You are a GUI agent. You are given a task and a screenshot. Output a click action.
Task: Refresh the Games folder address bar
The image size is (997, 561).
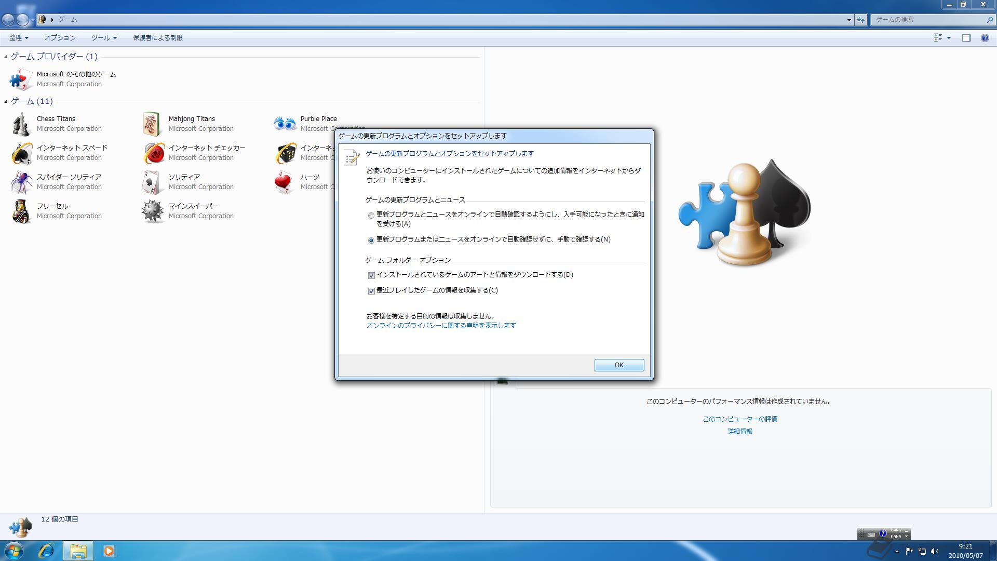861,20
